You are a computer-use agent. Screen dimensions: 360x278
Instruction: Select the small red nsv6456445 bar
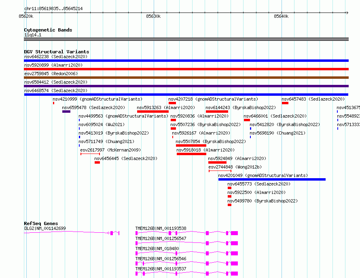click(97, 162)
